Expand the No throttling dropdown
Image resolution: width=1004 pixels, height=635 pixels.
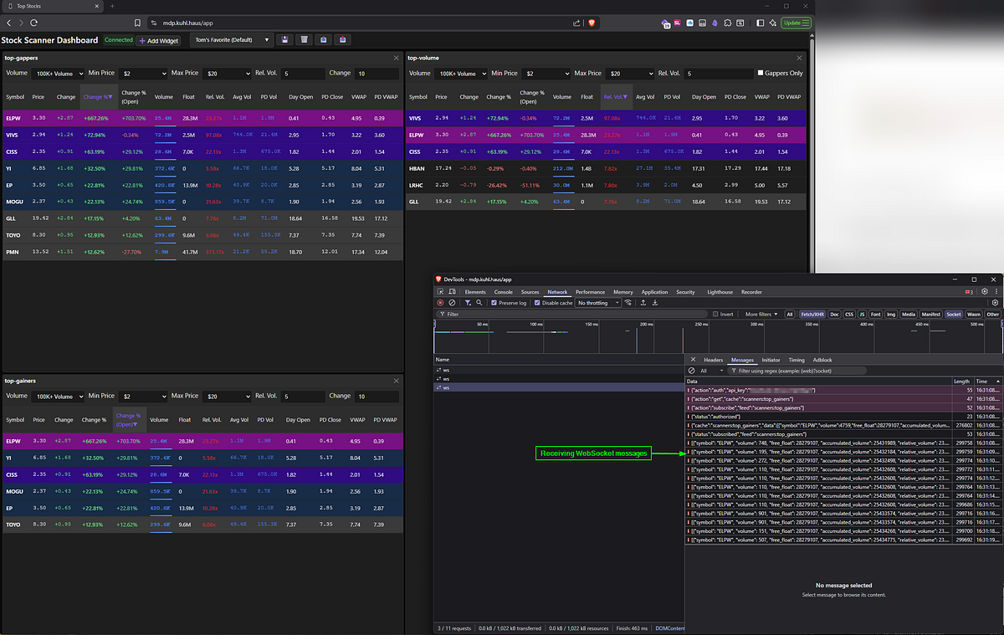point(597,303)
